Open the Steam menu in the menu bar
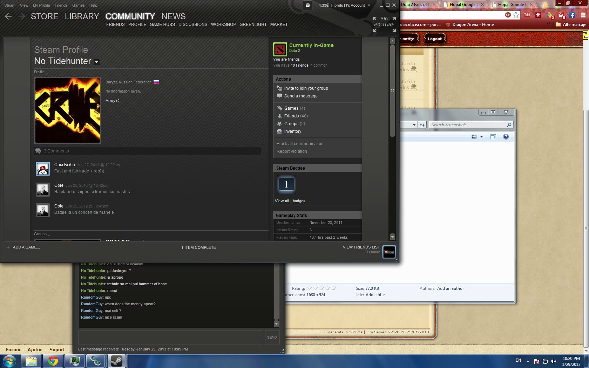This screenshot has height=368, width=589. tap(10, 5)
